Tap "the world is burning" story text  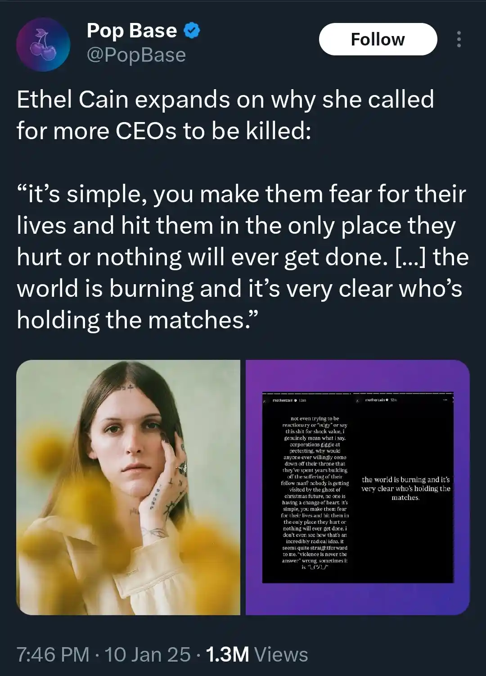[405, 489]
